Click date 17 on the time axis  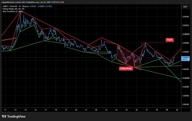[x=46, y=110]
